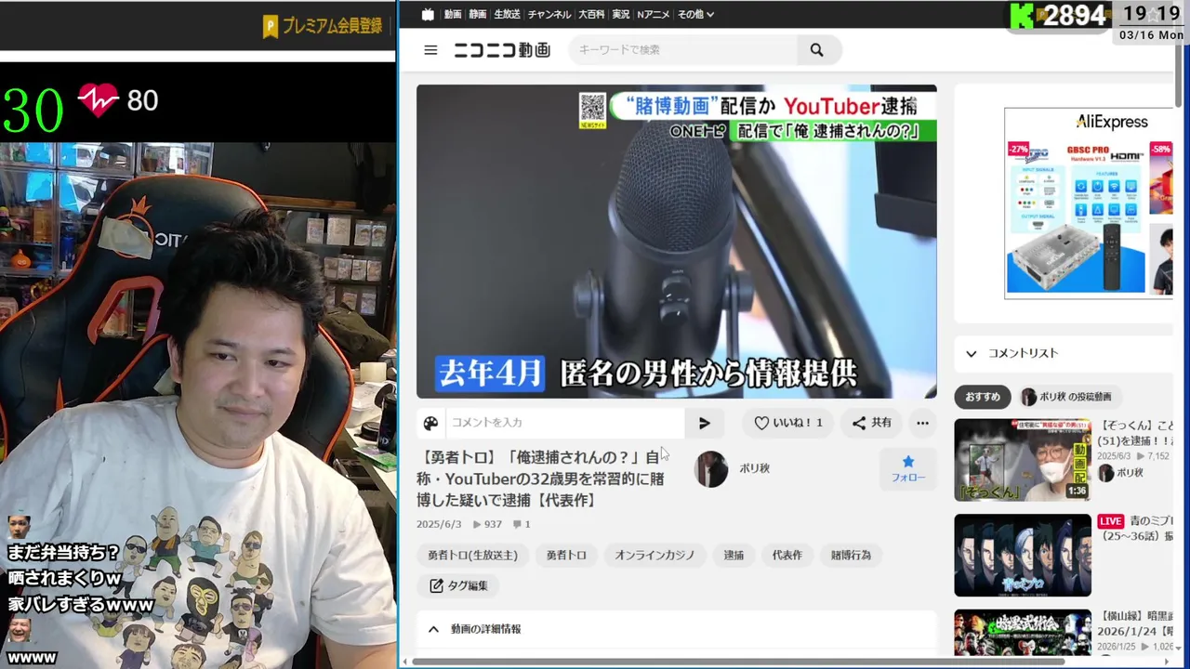
Task: Click the keyword search input field
Action: tap(683, 50)
